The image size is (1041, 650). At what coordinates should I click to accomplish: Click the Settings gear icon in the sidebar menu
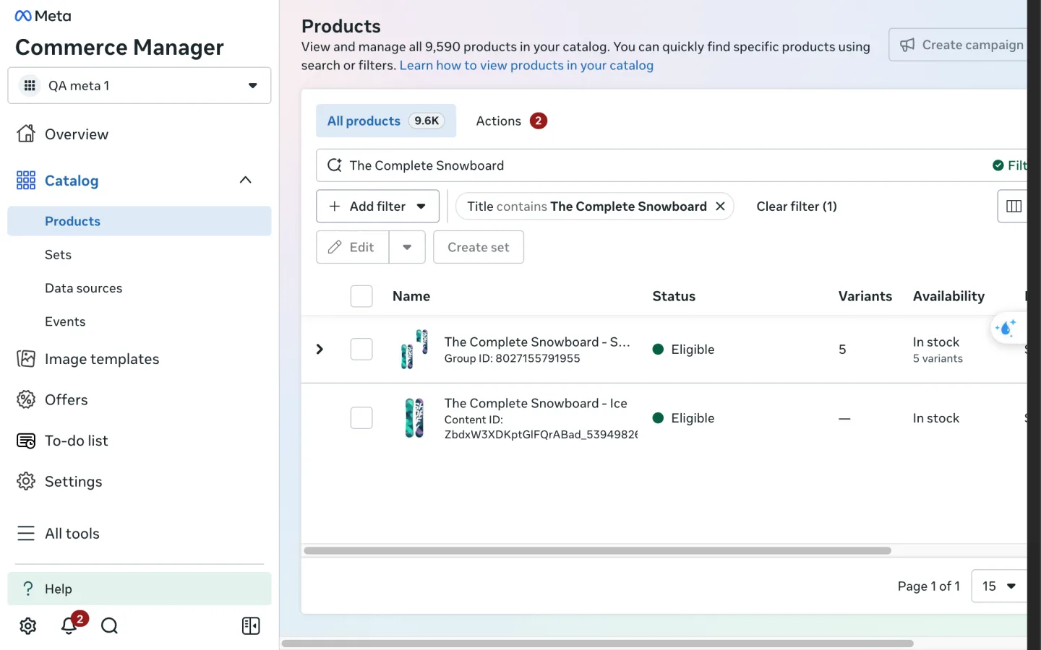pyautogui.click(x=26, y=481)
